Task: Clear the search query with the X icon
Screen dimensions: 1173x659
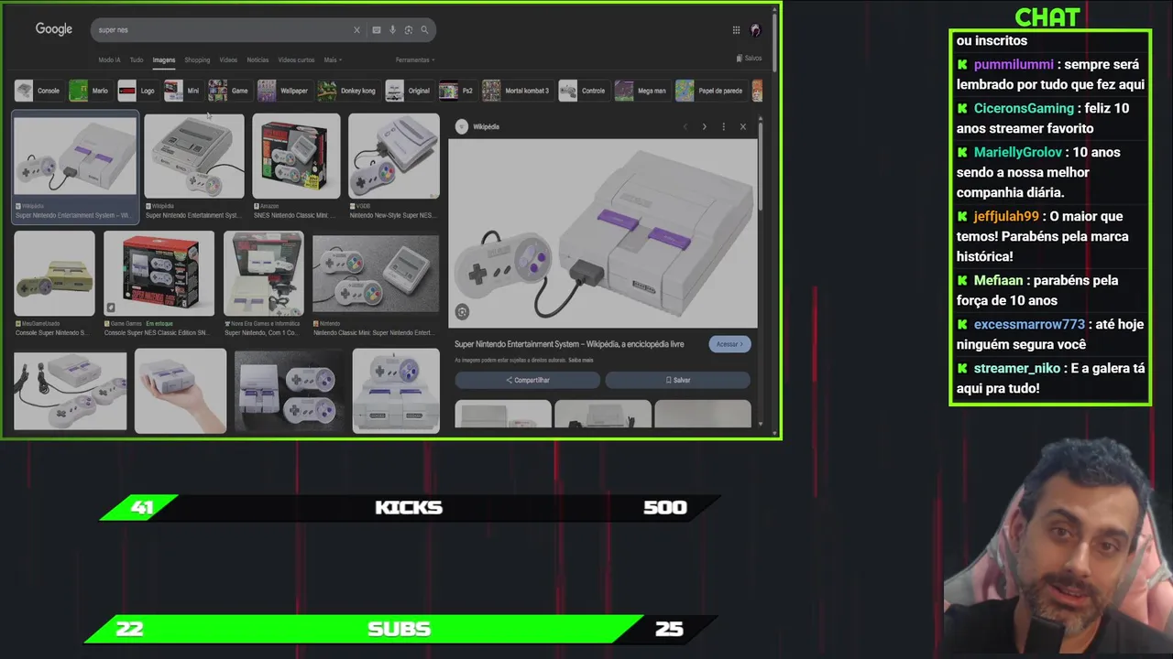Action: coord(356,30)
